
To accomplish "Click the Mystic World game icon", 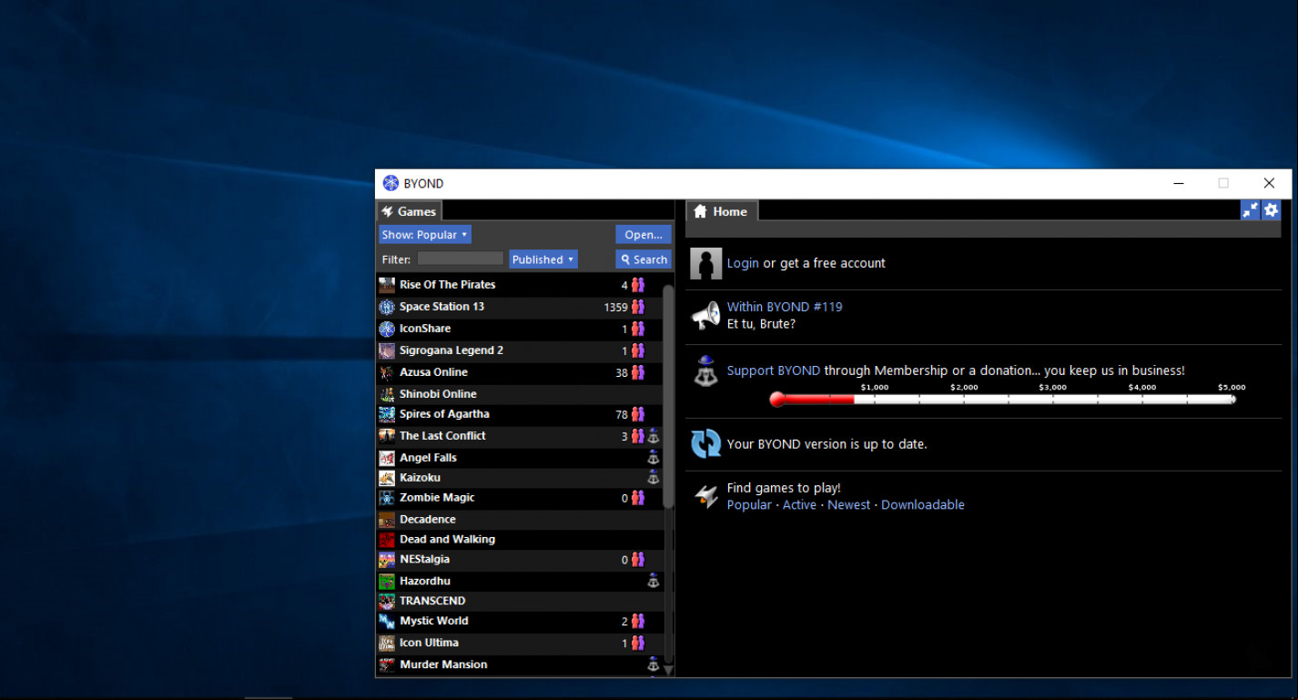I will click(387, 621).
